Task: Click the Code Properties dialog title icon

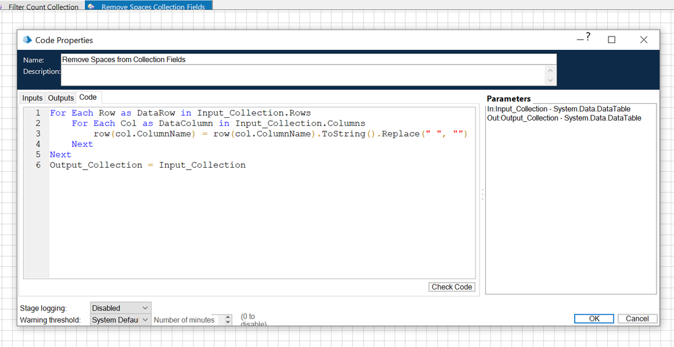Action: (x=27, y=40)
